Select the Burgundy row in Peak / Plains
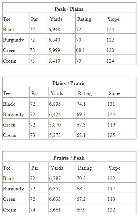 click(x=69, y=40)
